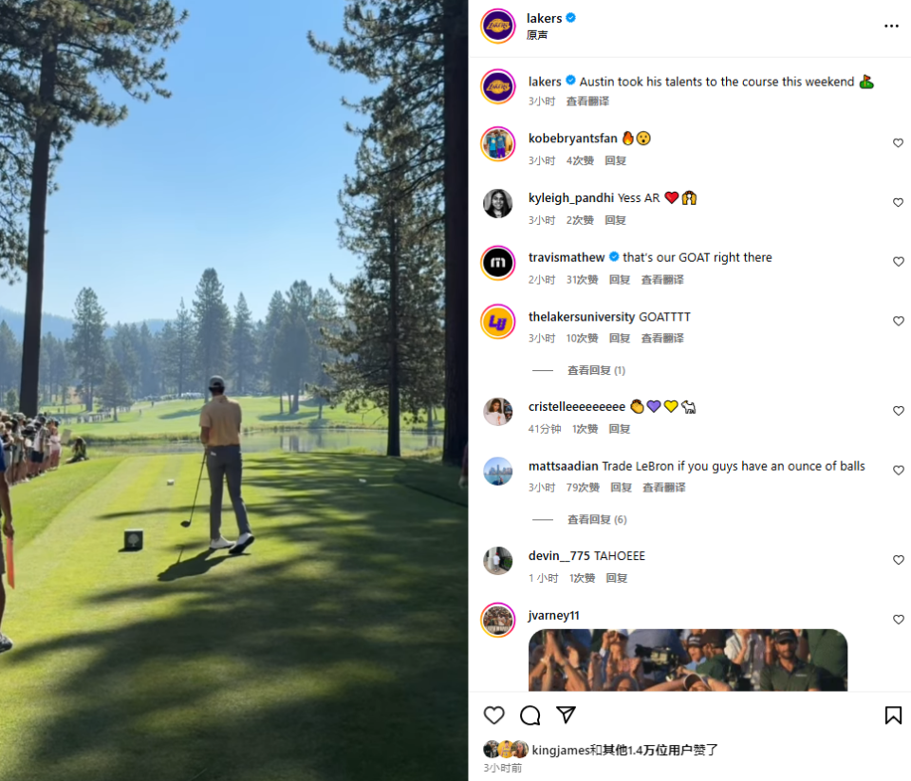Image resolution: width=911 pixels, height=781 pixels.
Task: Open kingjames likes list link
Action: (x=561, y=750)
